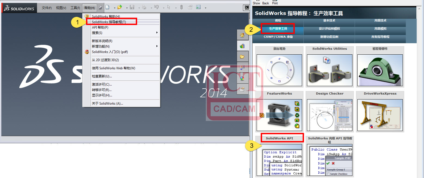Open the 文件(F) menu
Viewport: 424px width, 178px height.
pos(47,8)
